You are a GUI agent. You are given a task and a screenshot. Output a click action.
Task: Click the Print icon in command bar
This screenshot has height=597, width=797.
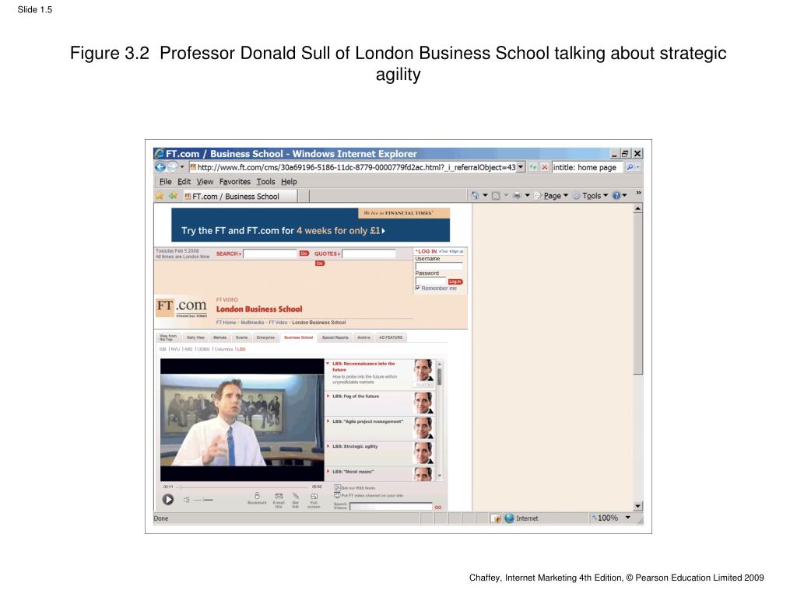point(517,195)
